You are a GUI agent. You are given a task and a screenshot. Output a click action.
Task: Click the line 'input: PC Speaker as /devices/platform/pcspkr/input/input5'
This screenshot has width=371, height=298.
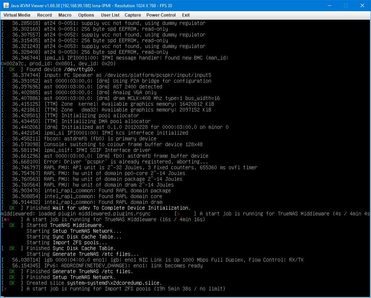click(128, 75)
